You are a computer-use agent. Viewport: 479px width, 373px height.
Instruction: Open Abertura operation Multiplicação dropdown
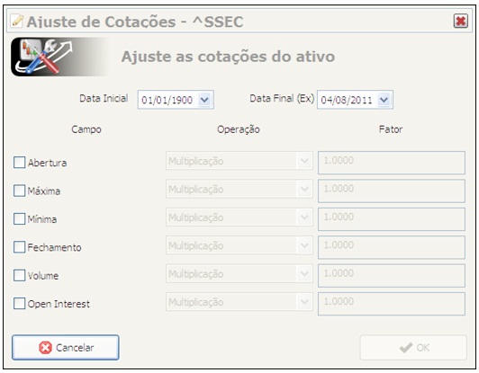tap(239, 161)
